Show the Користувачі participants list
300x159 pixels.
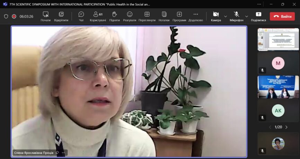pos(98,16)
